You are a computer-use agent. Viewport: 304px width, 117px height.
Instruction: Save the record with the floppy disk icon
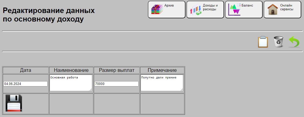point(14,103)
